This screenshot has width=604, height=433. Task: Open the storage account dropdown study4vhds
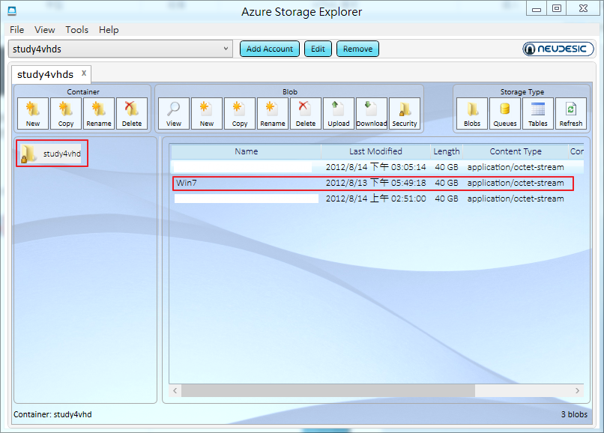(121, 49)
